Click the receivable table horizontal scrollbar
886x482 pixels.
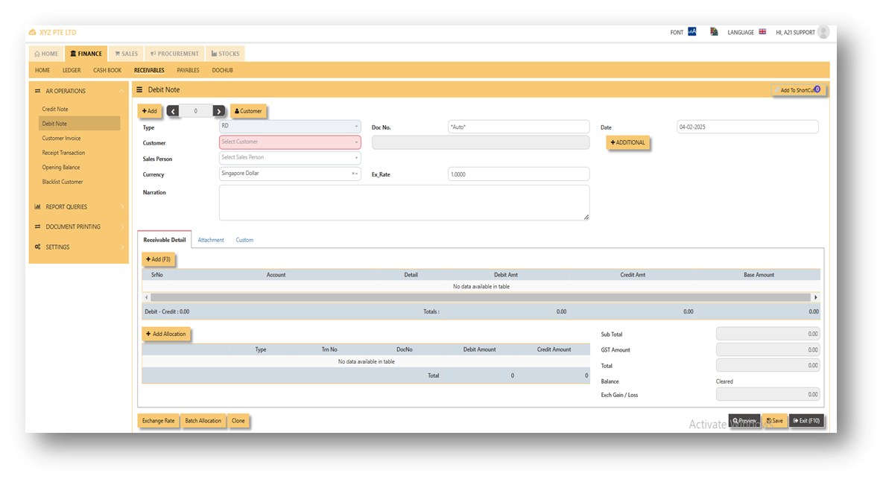coord(481,297)
